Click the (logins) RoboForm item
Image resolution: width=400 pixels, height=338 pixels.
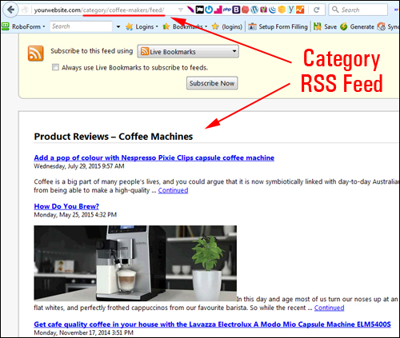pos(227,26)
